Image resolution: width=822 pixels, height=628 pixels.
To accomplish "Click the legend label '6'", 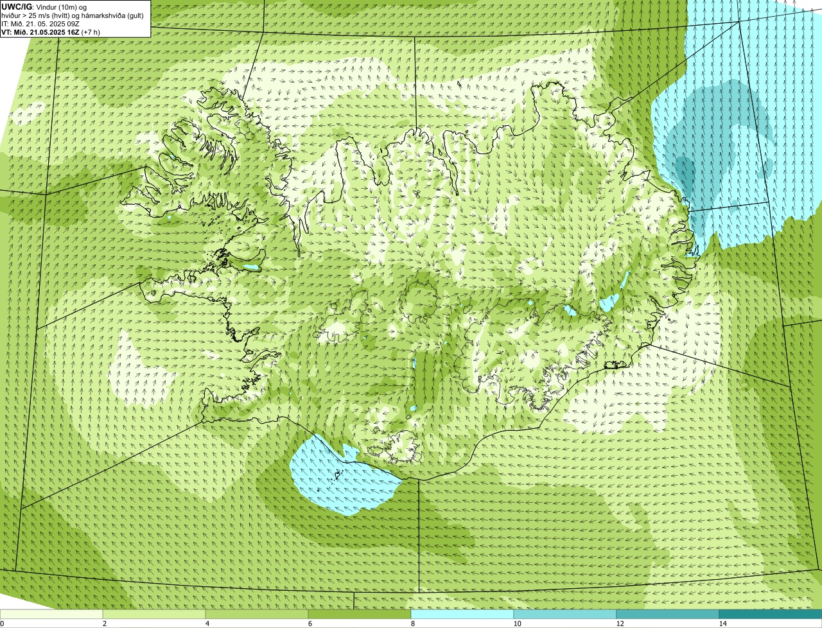I will pyautogui.click(x=310, y=624).
